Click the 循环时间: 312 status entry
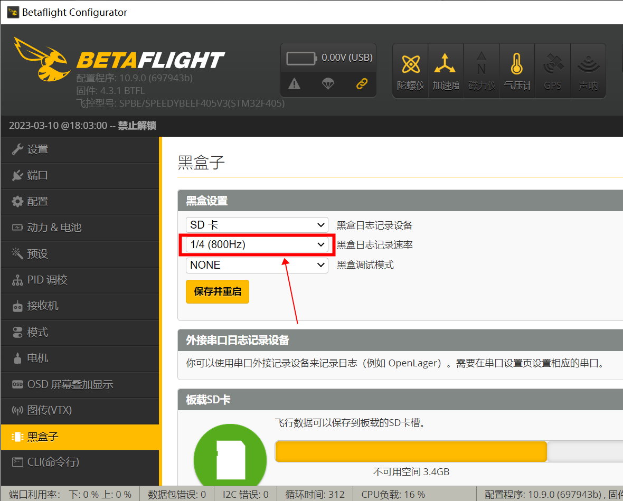The width and height of the screenshot is (623, 501). [315, 494]
